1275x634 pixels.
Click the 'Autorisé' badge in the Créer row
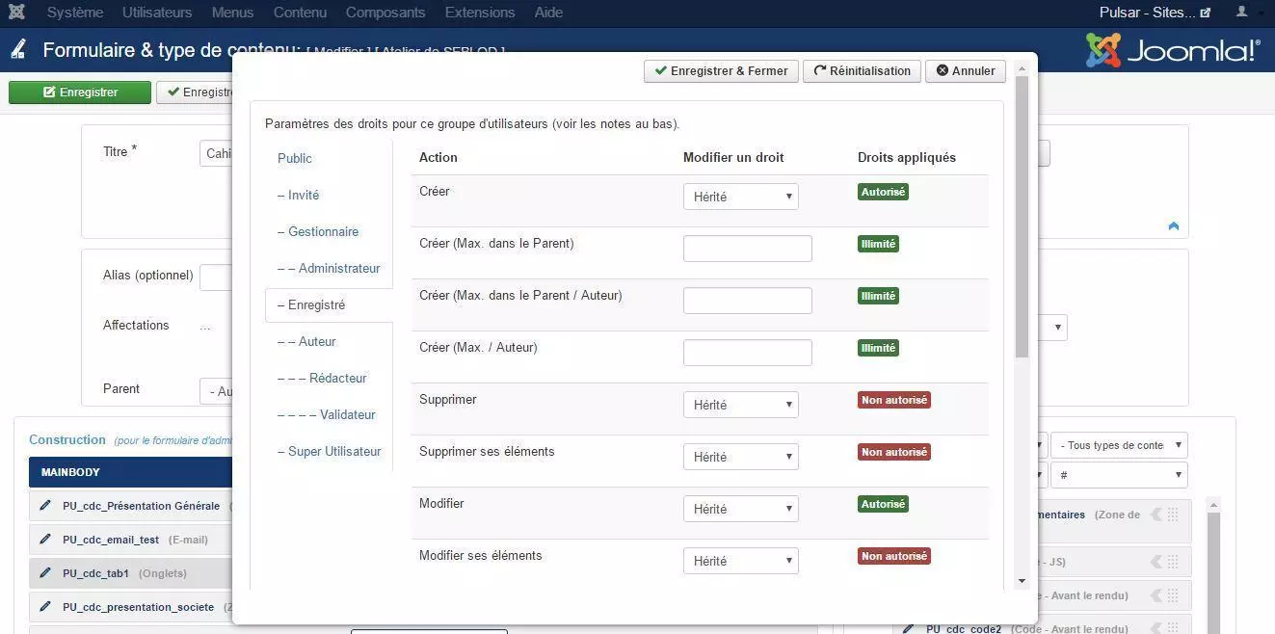point(883,192)
